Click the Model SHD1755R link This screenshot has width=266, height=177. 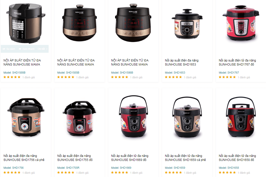pyautogui.click(x=68, y=168)
